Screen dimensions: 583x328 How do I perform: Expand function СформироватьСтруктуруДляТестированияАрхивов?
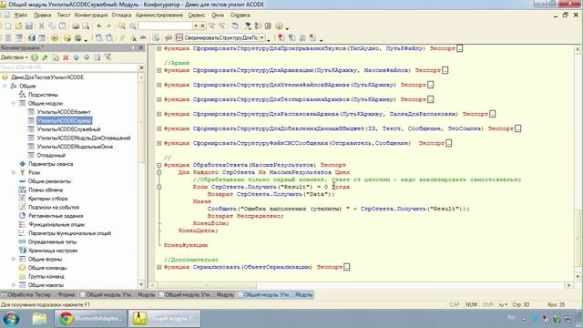coord(159,99)
